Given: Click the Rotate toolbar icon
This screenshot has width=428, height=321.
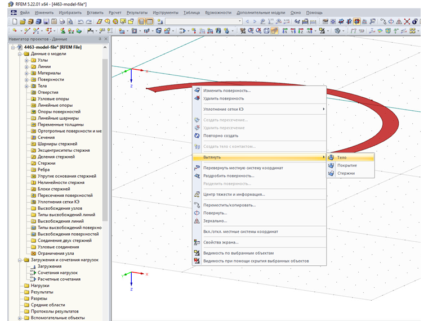Looking at the screenshot, I should (391, 21).
